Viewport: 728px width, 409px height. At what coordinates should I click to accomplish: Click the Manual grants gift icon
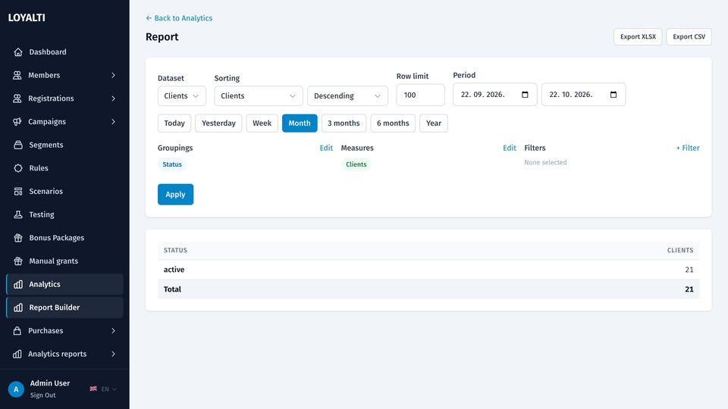[18, 261]
